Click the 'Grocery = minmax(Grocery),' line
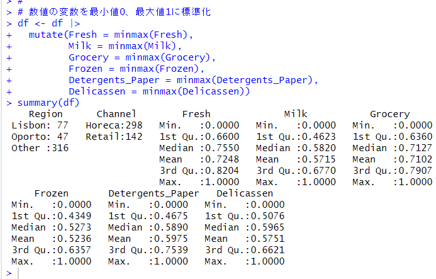This screenshot has height=279, width=436. click(142, 58)
